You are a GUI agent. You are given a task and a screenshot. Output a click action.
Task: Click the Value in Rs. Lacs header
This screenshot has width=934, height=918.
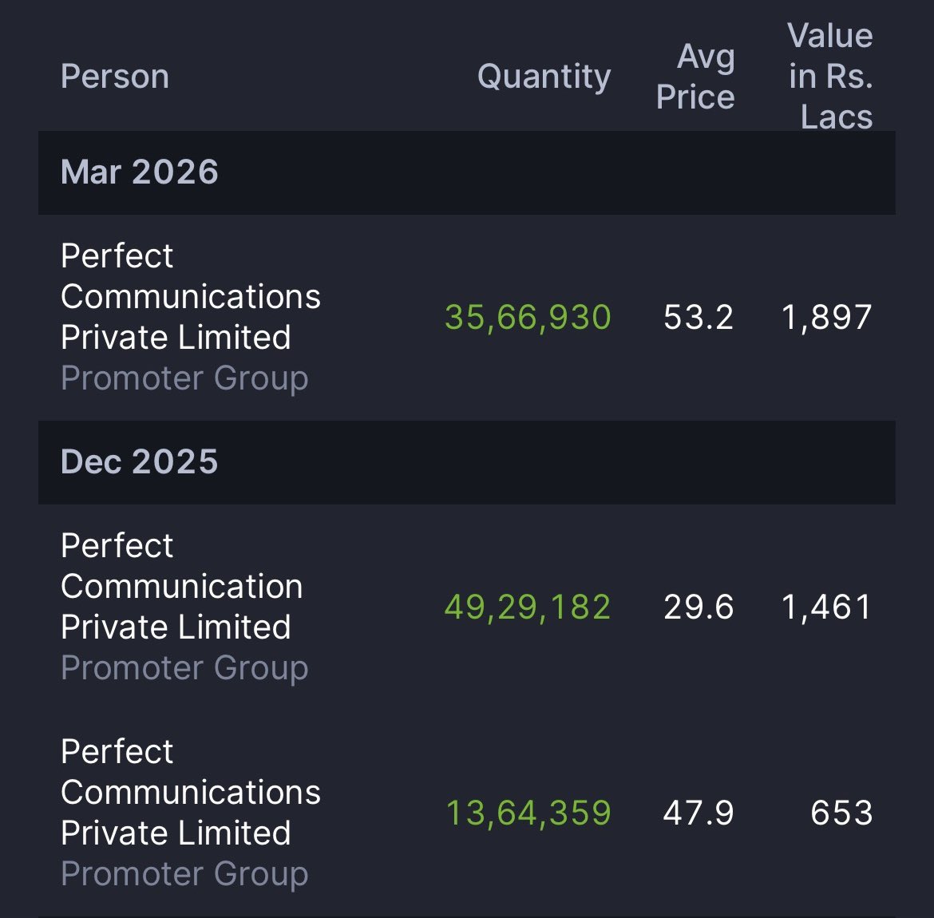pyautogui.click(x=830, y=77)
